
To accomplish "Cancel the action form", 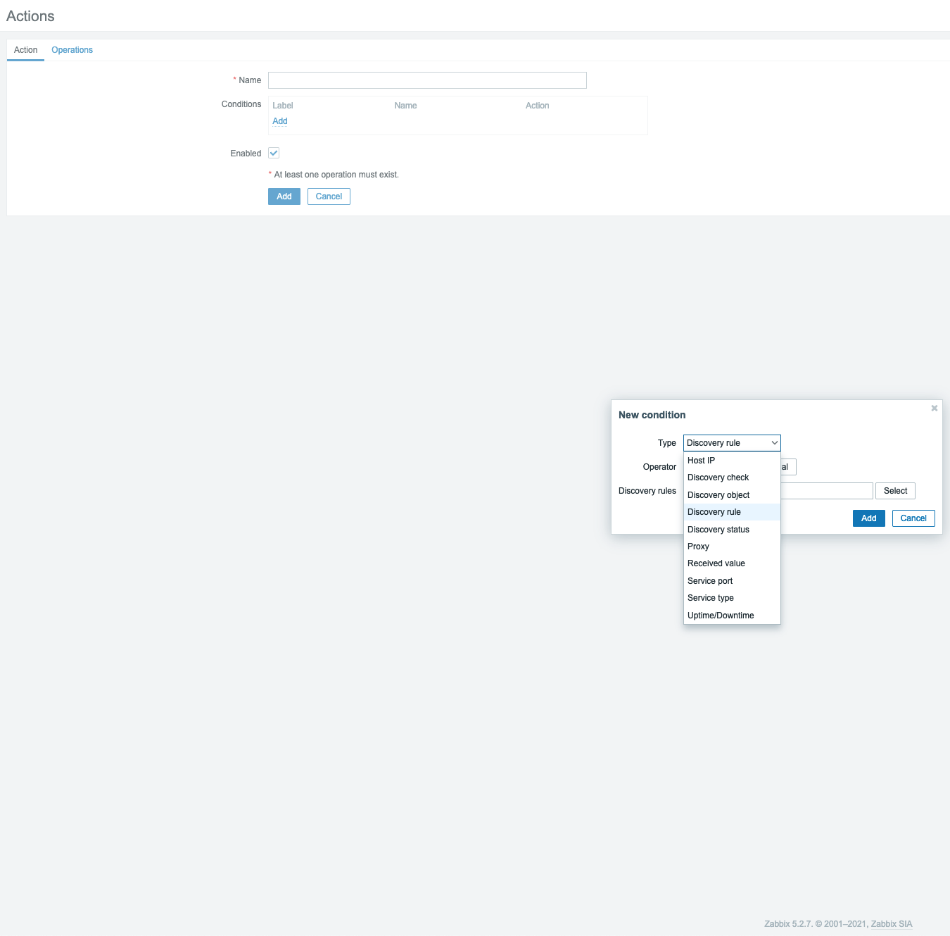I will tap(329, 196).
